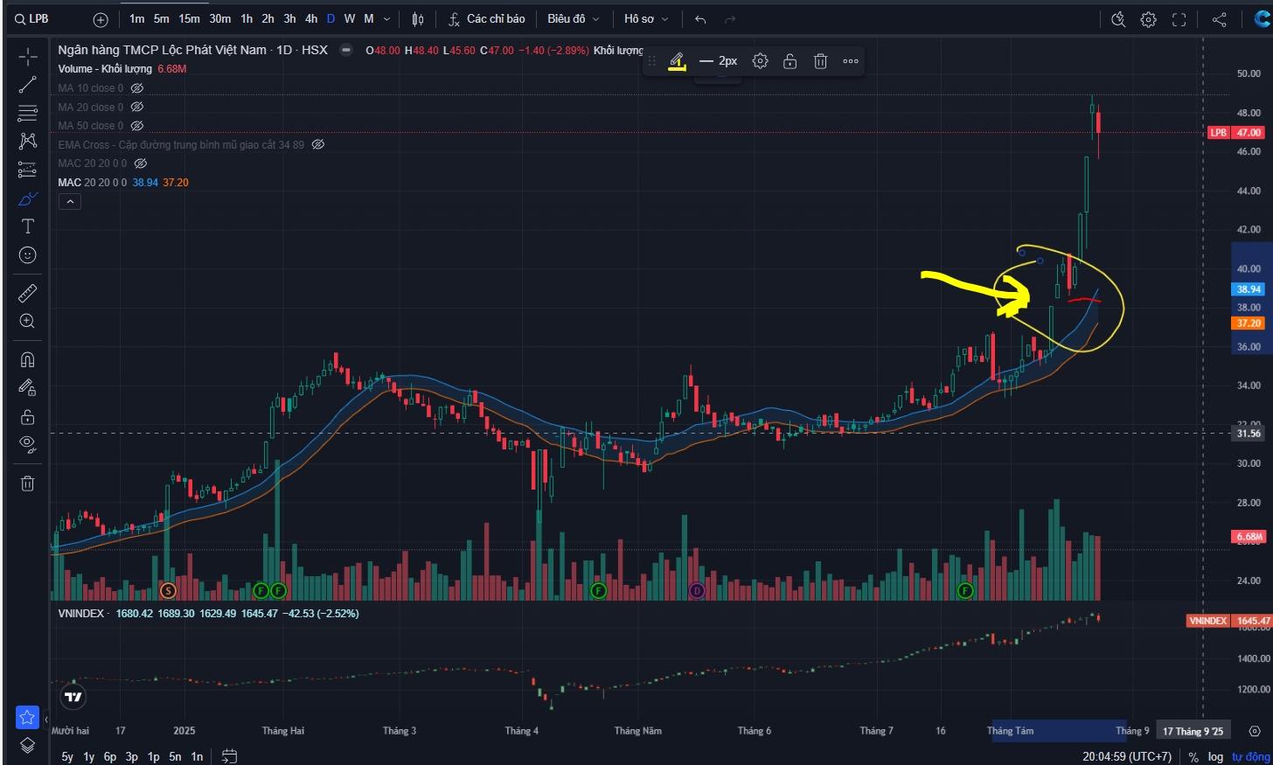Image resolution: width=1273 pixels, height=765 pixels.
Task: Click the D dividend event marker
Action: (697, 591)
